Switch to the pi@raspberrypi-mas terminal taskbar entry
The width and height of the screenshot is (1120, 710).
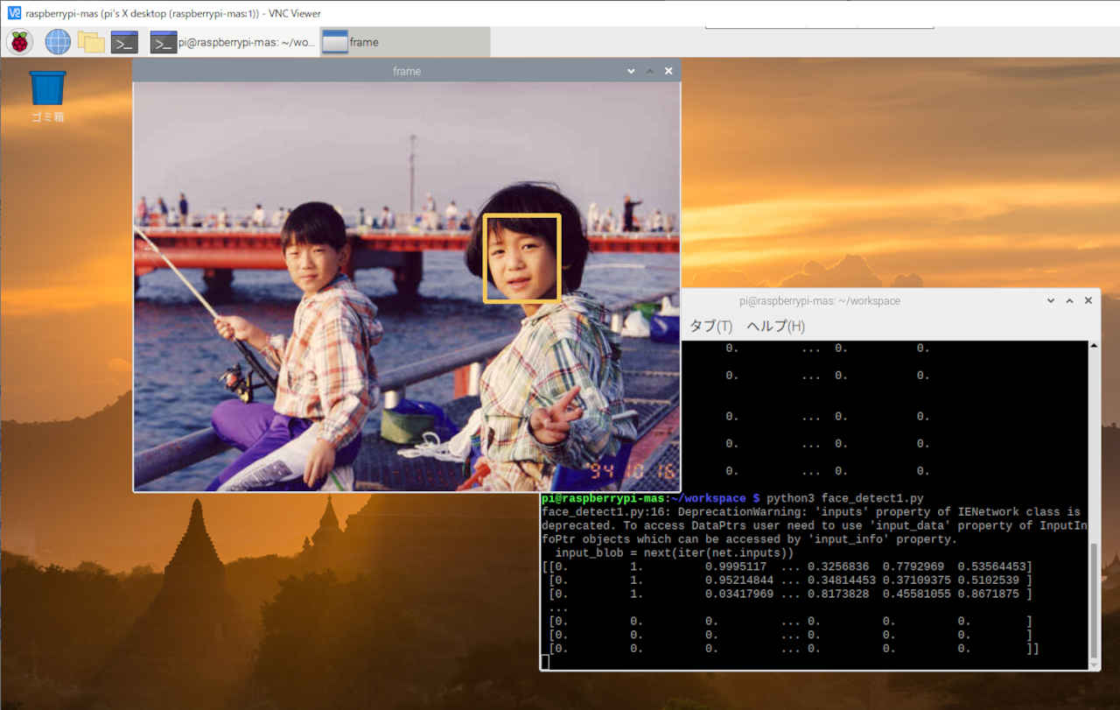(232, 42)
